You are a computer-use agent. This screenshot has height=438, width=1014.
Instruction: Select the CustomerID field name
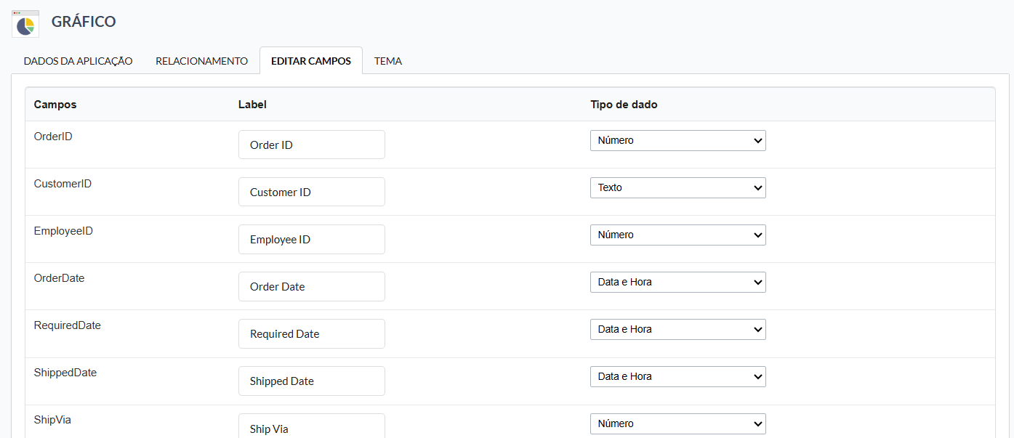[x=63, y=183]
